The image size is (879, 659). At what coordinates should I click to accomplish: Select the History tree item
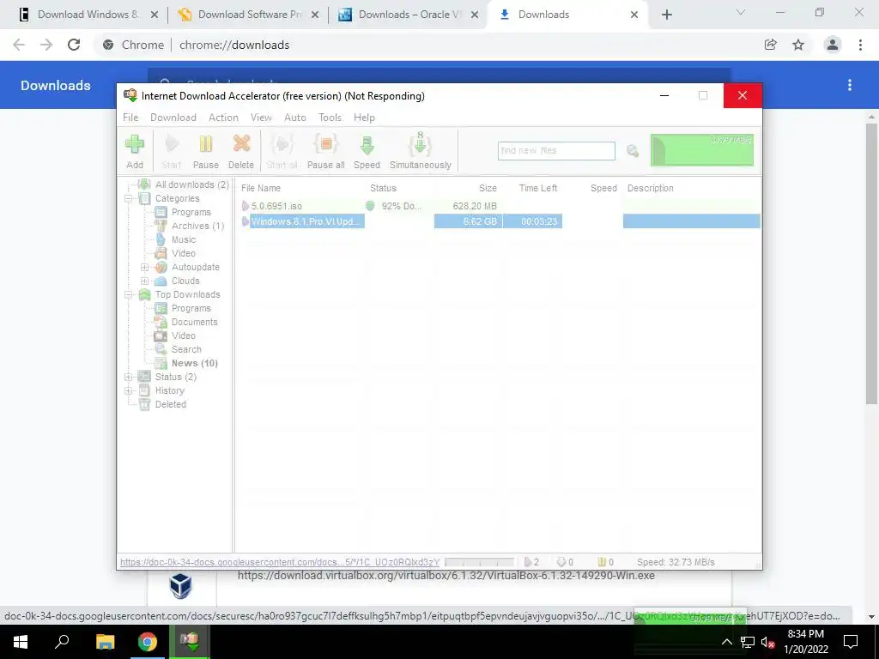[169, 390]
